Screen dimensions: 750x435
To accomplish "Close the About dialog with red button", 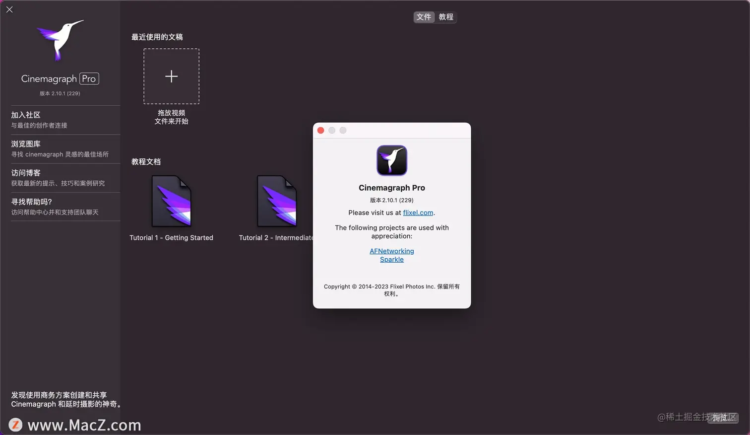I will [321, 130].
